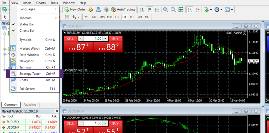
Task: Expand the Languages submenu
Action: click(56, 9)
